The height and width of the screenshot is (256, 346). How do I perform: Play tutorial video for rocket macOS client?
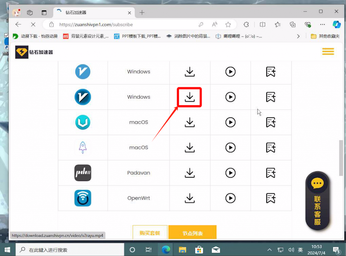(230, 148)
